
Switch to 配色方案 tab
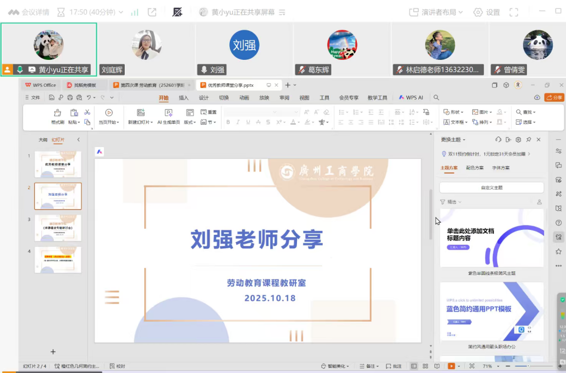(475, 168)
